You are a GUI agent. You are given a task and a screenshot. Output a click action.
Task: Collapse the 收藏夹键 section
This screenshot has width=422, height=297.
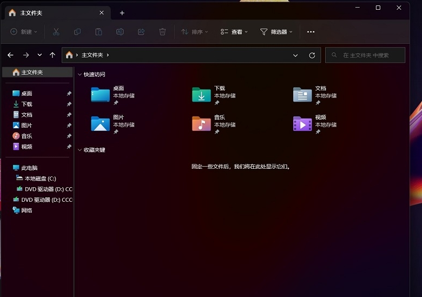[80, 150]
